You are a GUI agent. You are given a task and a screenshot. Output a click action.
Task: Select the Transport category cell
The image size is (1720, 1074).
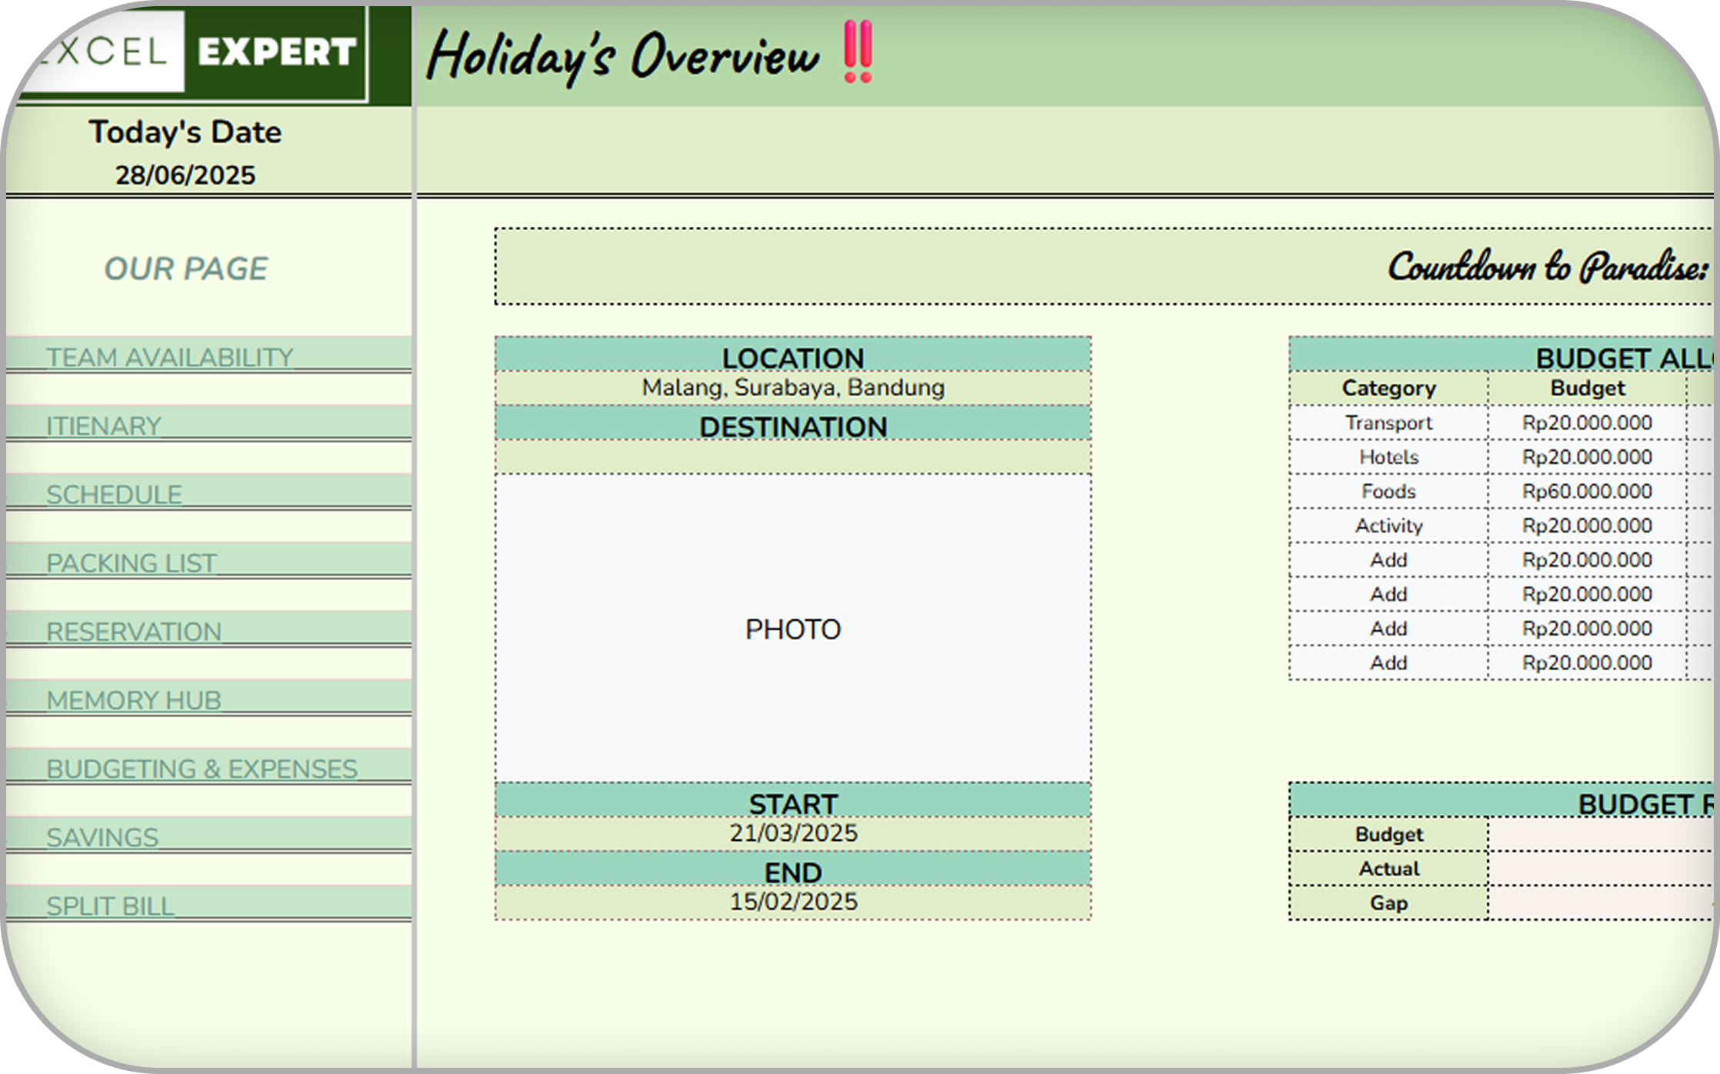click(x=1388, y=422)
